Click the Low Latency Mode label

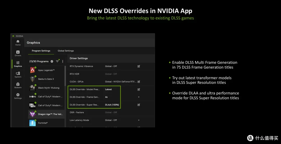pos(79,120)
